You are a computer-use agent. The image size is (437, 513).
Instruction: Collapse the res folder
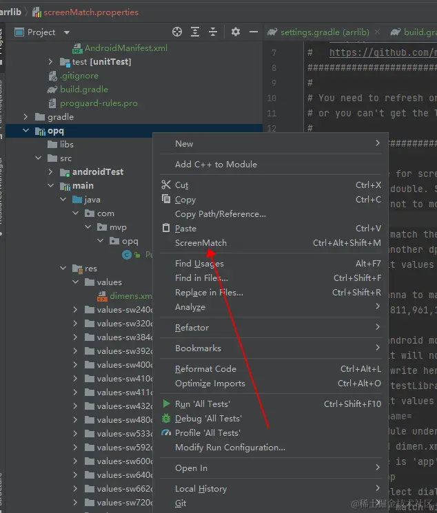pos(63,269)
